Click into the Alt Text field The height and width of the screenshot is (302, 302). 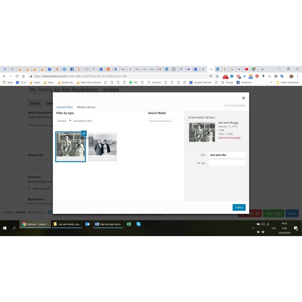(x=226, y=163)
